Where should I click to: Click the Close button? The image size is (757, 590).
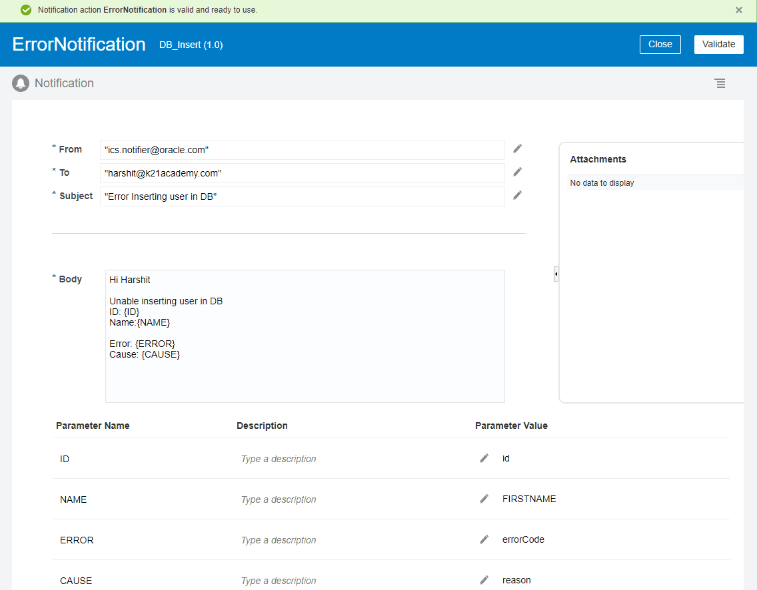[660, 44]
